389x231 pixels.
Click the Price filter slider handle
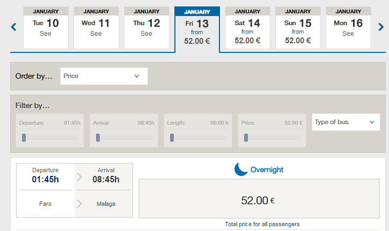(x=246, y=138)
